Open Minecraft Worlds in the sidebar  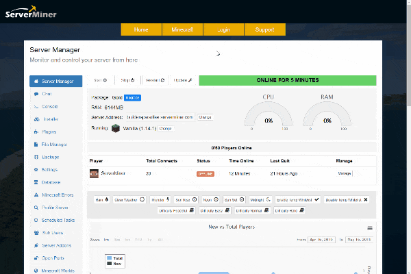56,271
